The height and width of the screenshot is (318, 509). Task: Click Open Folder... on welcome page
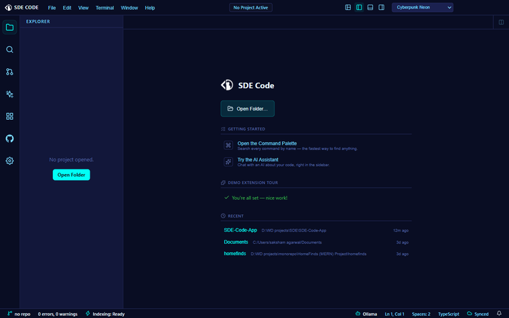pyautogui.click(x=247, y=108)
